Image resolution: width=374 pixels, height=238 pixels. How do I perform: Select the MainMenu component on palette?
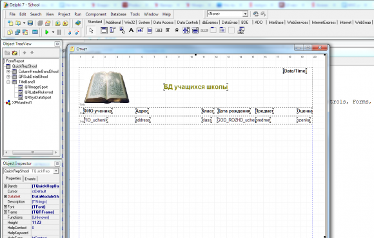pos(113,30)
